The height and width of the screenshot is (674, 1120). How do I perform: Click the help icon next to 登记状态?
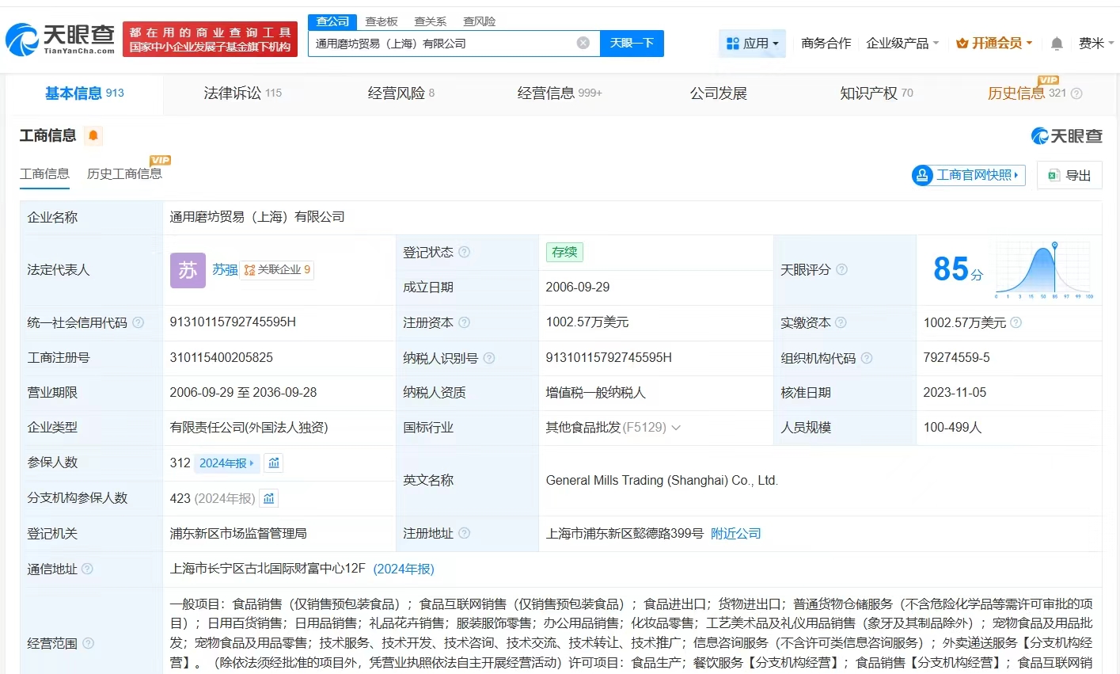[x=465, y=252]
